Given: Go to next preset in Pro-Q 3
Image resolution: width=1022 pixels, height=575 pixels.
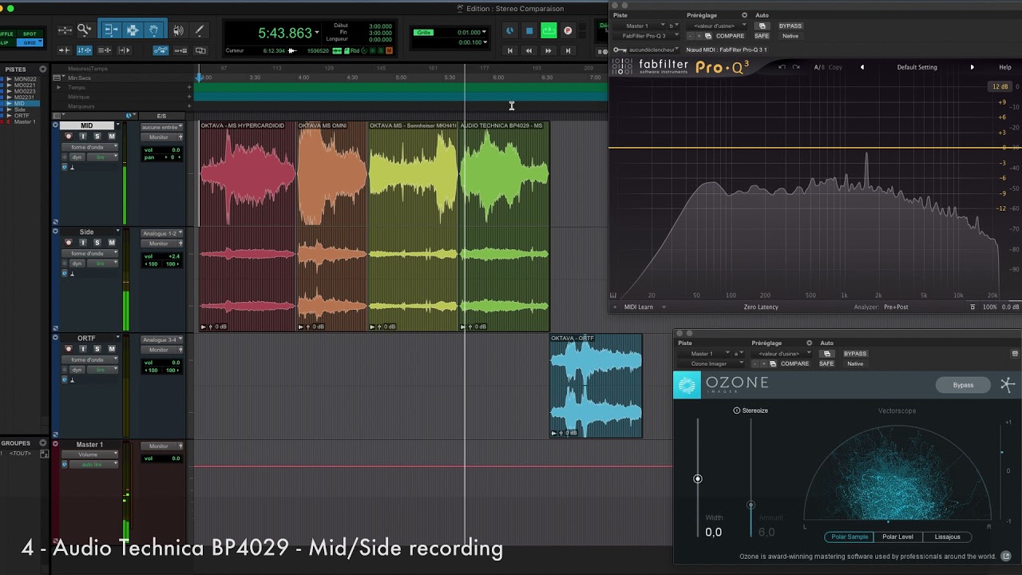Looking at the screenshot, I should [972, 67].
